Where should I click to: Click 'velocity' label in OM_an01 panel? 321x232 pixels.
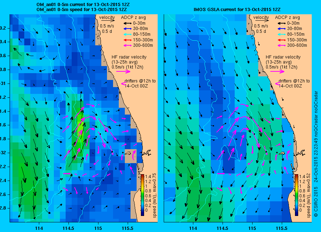[107, 17]
